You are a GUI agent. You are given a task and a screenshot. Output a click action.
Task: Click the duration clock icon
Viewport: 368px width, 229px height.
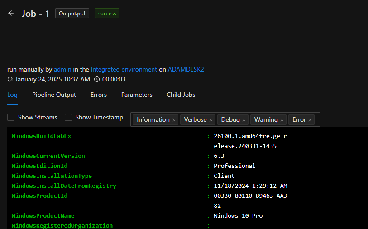[x=96, y=80]
